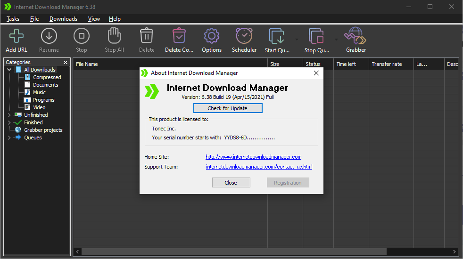This screenshot has height=259, width=463.
Task: Open Start Queue dropdown arrow
Action: (297, 39)
